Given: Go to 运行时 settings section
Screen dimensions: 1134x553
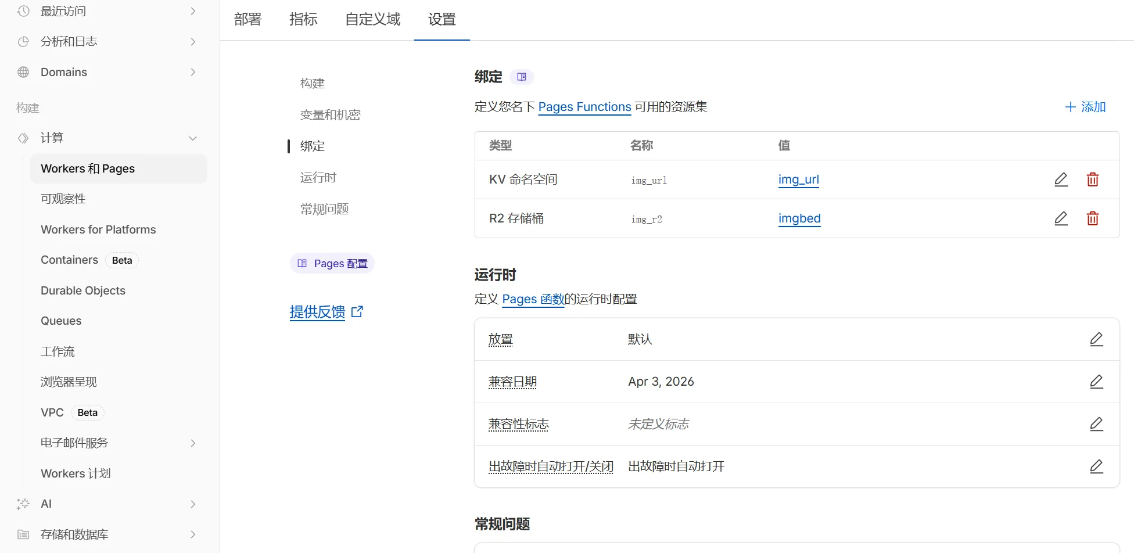Looking at the screenshot, I should 318,177.
